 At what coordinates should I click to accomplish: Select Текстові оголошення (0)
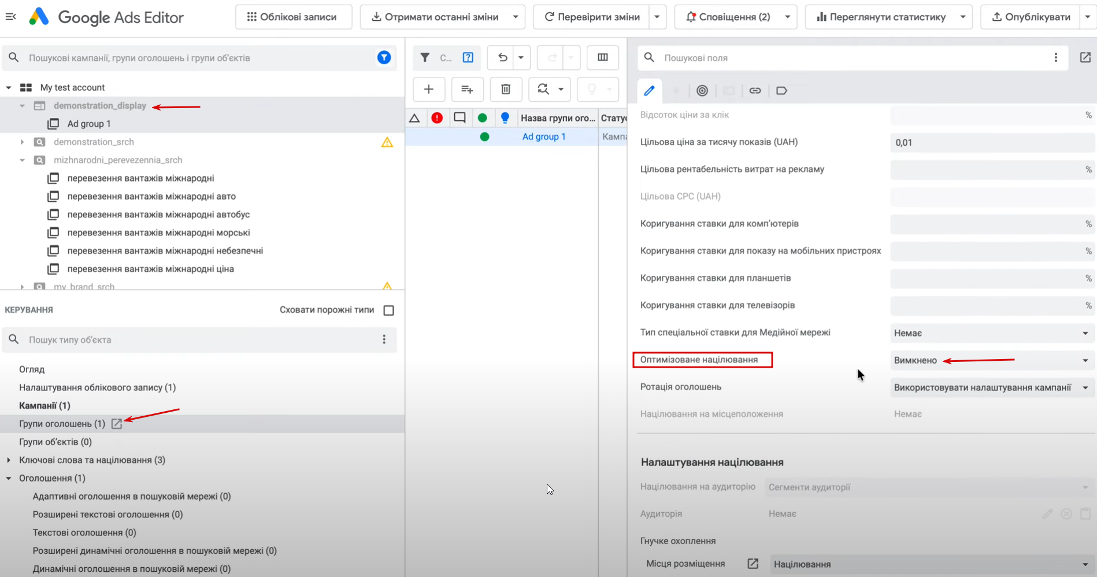coord(84,532)
